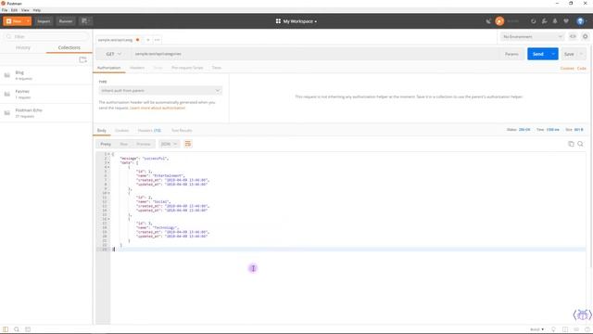Collapse line 10 fold arrow in response
The image size is (593, 334).
[109, 193]
